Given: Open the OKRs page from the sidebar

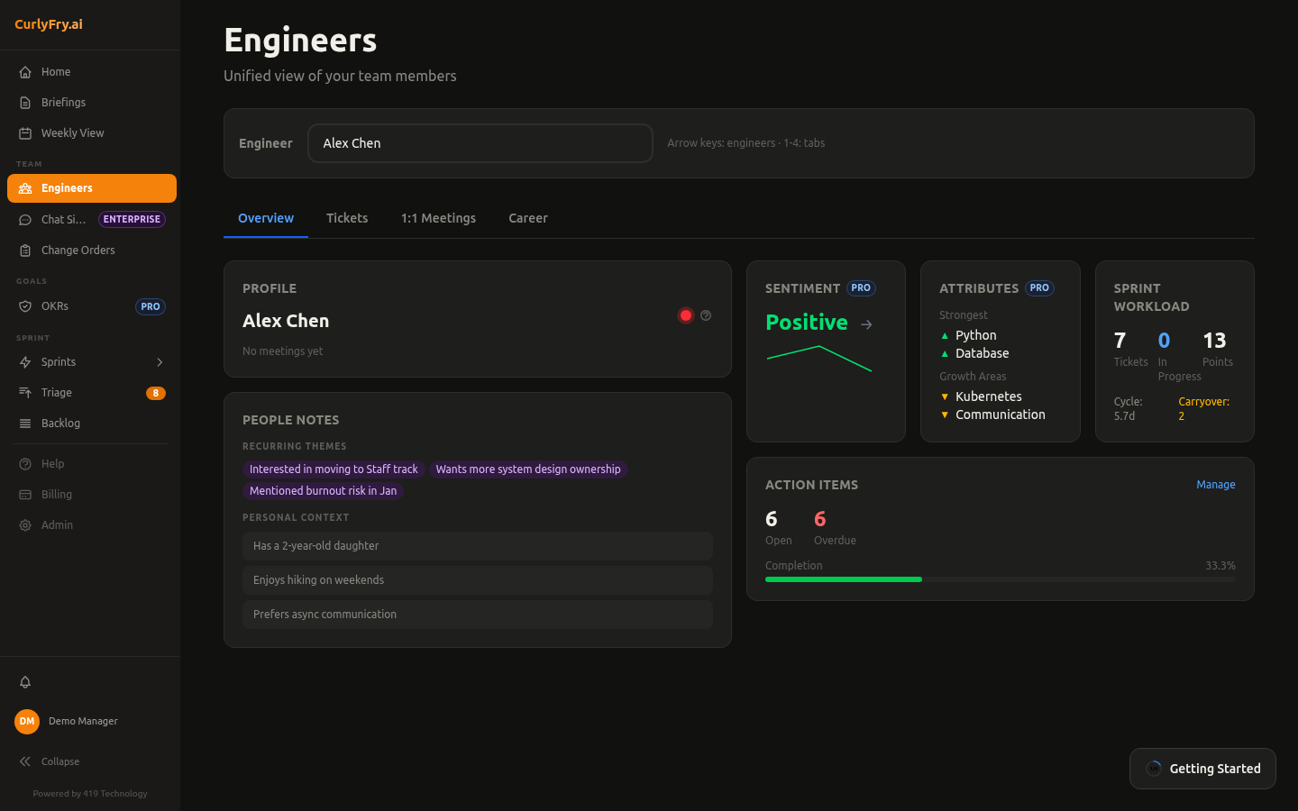Looking at the screenshot, I should click(56, 306).
